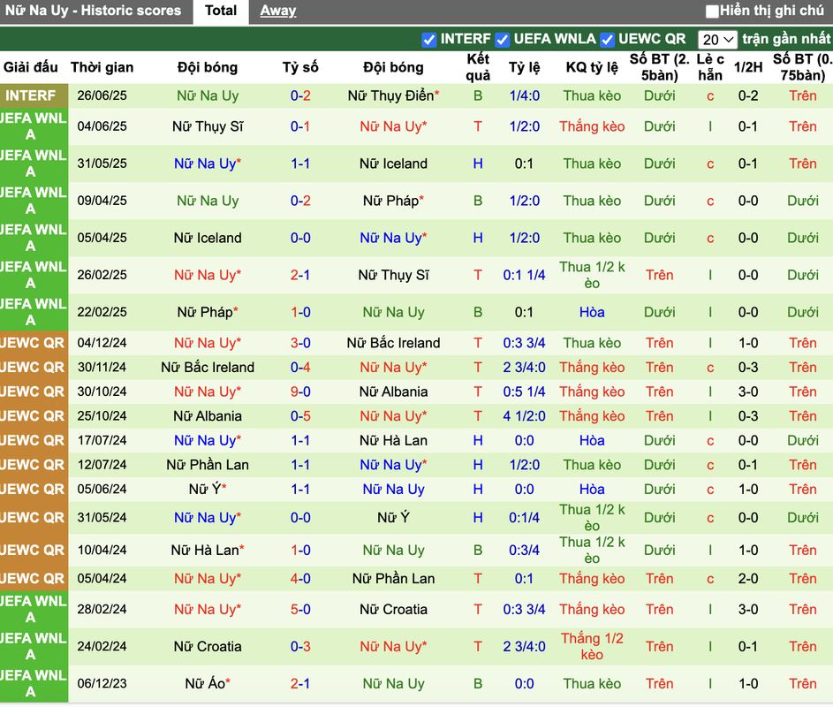
Task: Click handicap 0:1/4 on 31/05/24 row
Action: (525, 518)
